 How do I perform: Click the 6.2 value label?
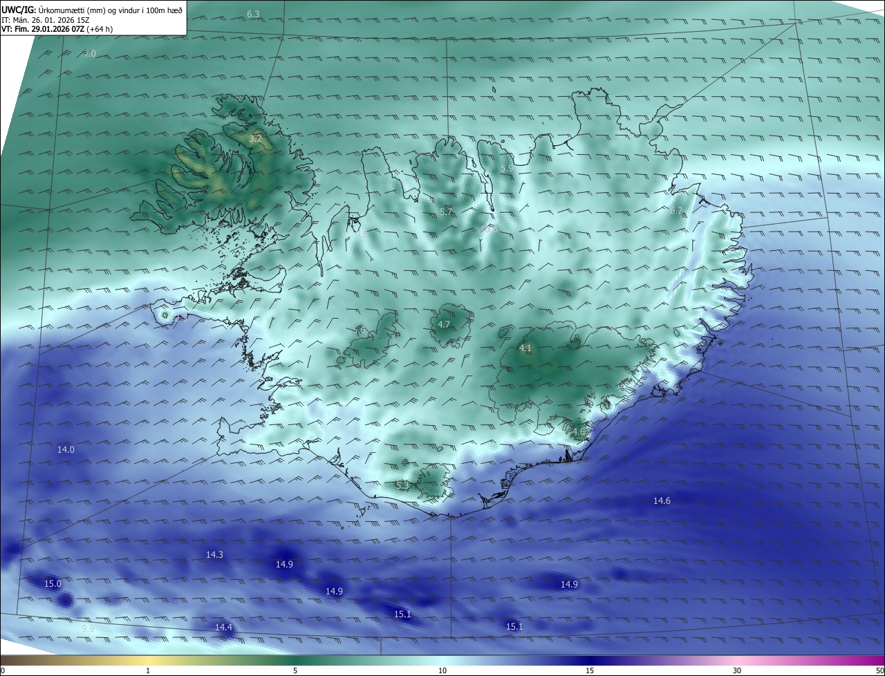(676, 210)
